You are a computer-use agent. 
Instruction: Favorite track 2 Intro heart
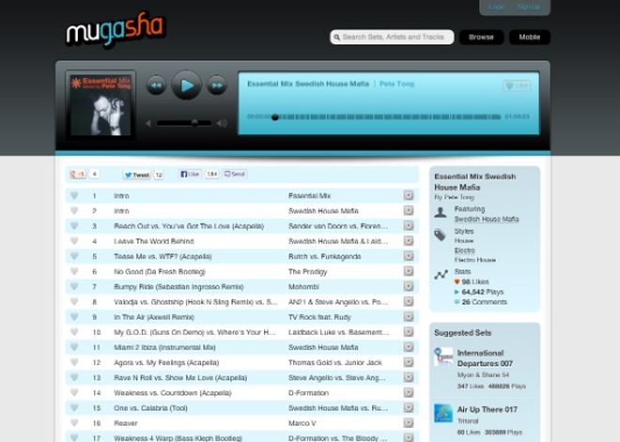[74, 211]
